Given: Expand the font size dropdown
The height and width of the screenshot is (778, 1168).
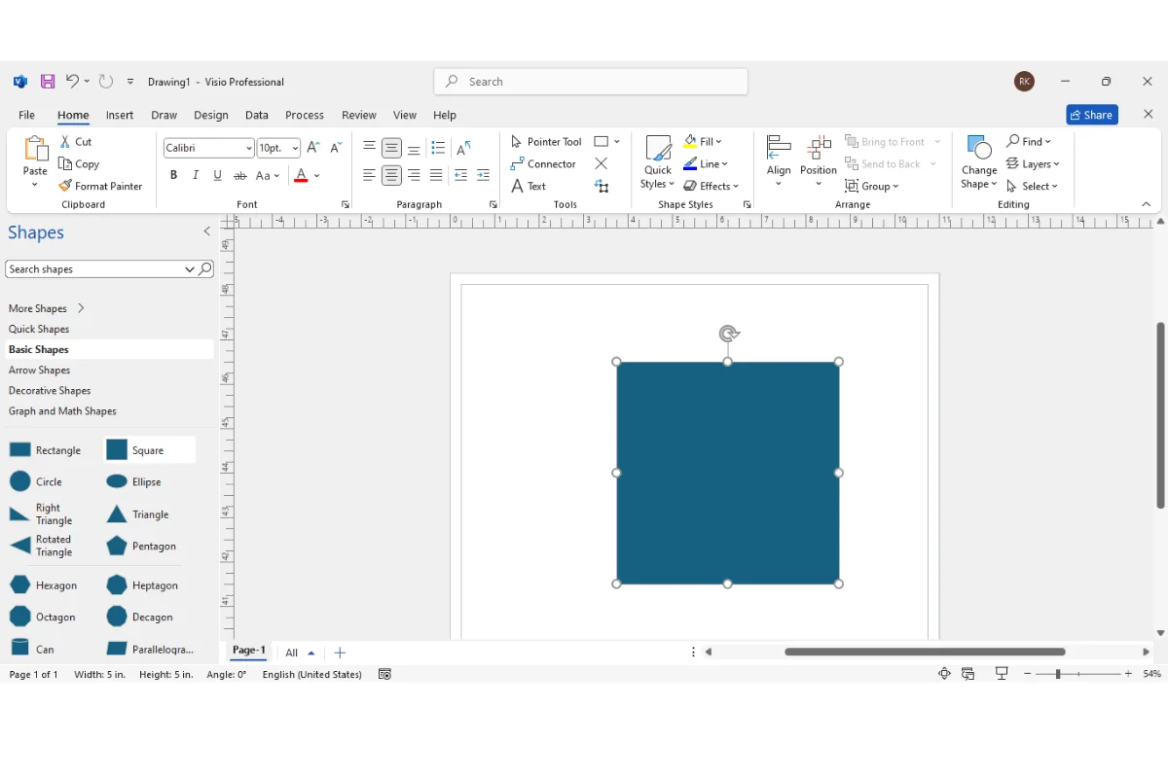Looking at the screenshot, I should [295, 149].
